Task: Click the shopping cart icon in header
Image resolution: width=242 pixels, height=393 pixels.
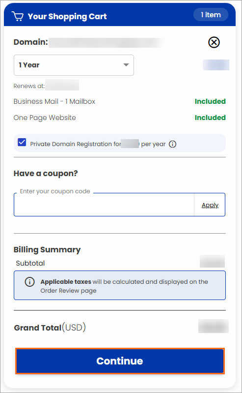Action: pyautogui.click(x=18, y=16)
